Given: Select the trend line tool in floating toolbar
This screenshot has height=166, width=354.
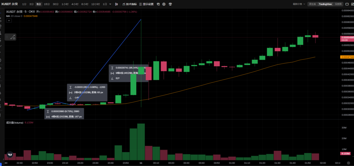Looking at the screenshot, I should 12,37.
